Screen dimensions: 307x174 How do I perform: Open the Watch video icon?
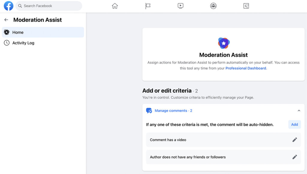tap(180, 6)
